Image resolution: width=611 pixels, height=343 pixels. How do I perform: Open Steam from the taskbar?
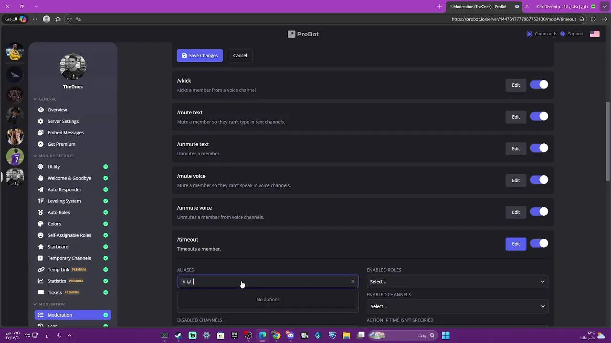click(179, 335)
